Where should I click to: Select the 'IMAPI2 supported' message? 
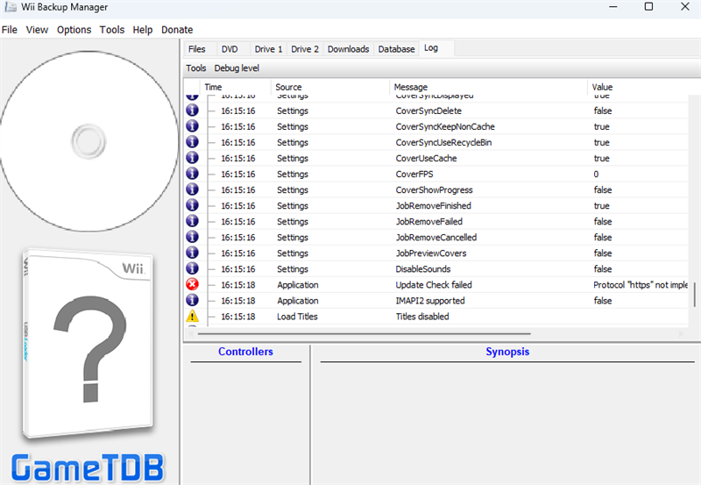[x=430, y=301]
